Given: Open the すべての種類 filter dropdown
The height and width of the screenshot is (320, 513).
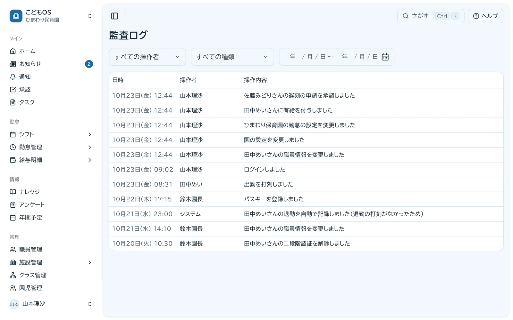Looking at the screenshot, I should (232, 57).
